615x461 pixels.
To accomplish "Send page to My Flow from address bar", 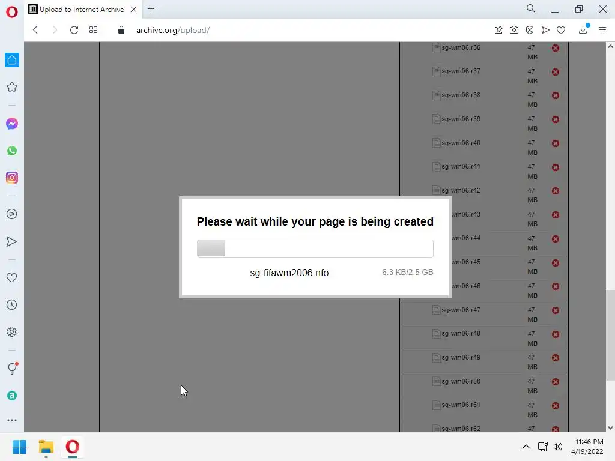I will coord(545,30).
